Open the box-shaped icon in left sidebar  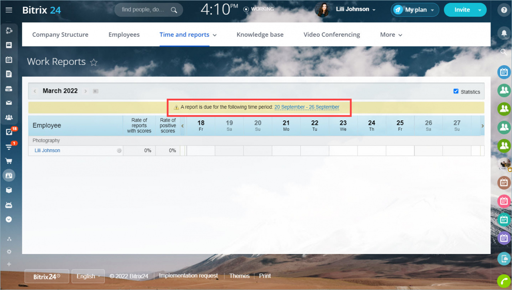pos(9,190)
